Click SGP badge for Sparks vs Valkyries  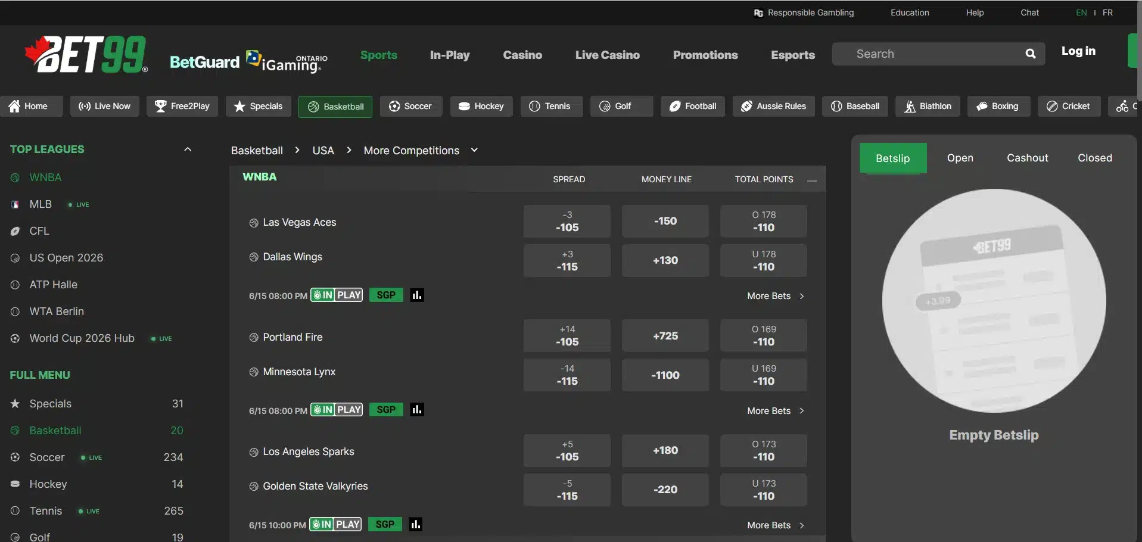385,525
